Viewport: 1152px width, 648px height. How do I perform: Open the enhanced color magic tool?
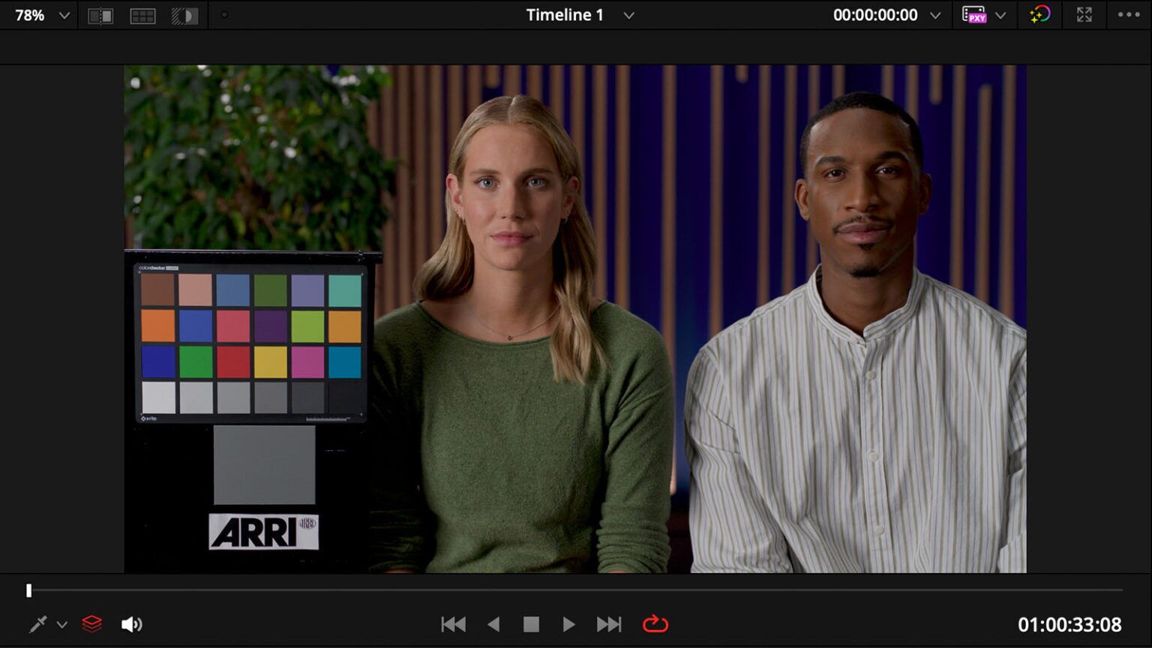tap(1040, 14)
